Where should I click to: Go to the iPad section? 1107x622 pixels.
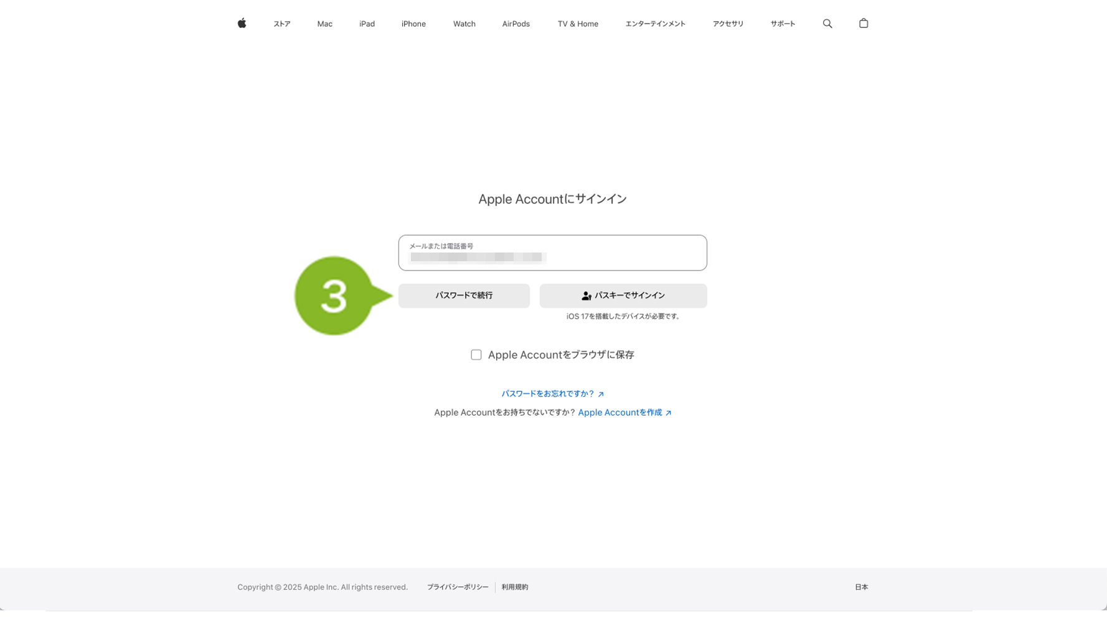click(367, 24)
